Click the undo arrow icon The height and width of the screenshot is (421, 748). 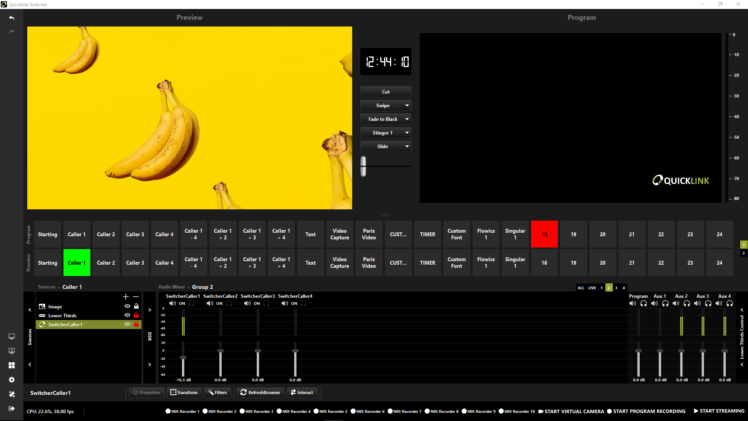click(12, 18)
